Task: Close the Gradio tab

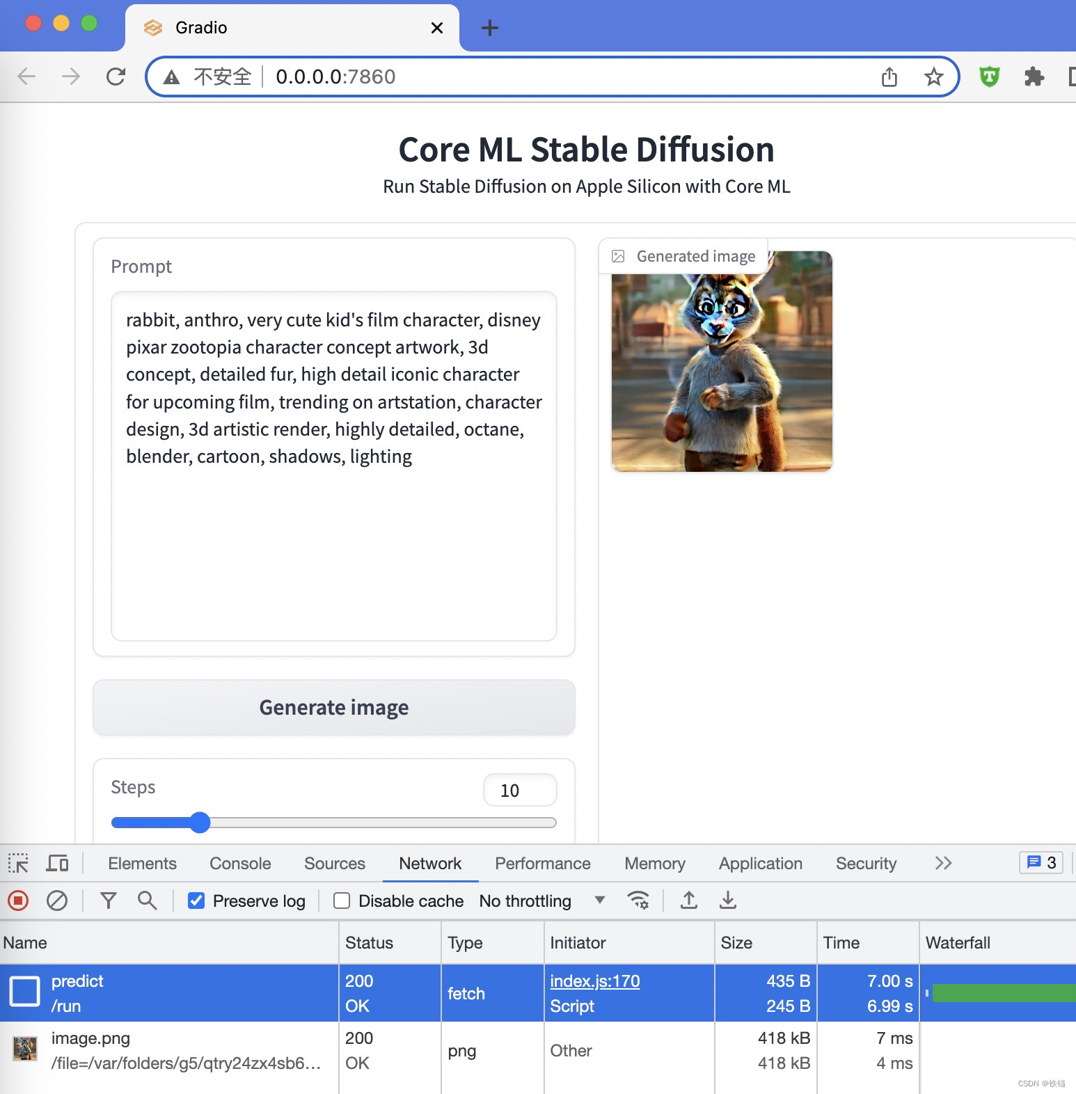Action: tap(437, 28)
